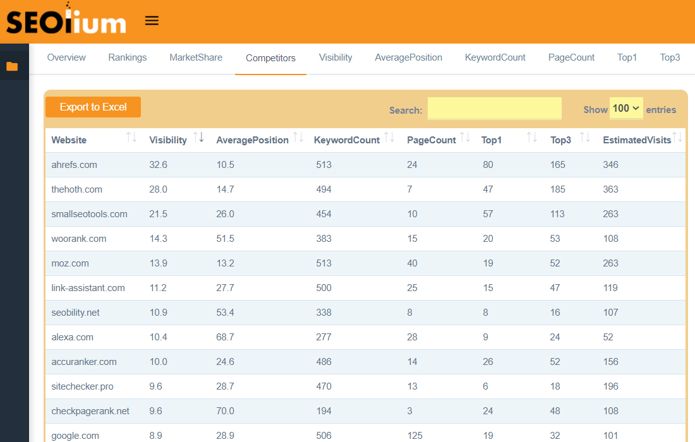Switch to the Overview tab
The width and height of the screenshot is (695, 442).
click(66, 57)
